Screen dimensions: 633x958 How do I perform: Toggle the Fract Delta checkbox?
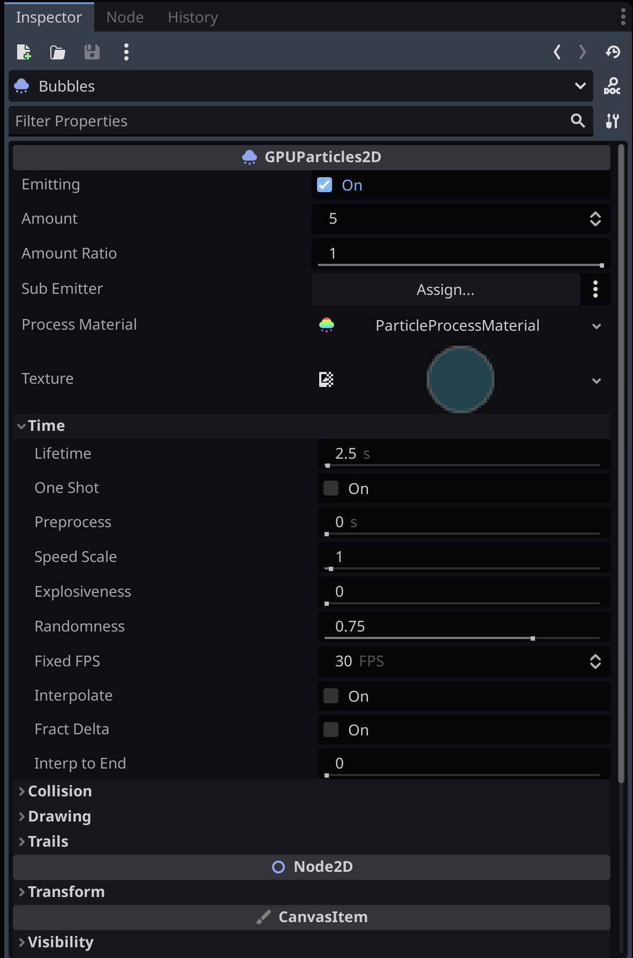331,729
